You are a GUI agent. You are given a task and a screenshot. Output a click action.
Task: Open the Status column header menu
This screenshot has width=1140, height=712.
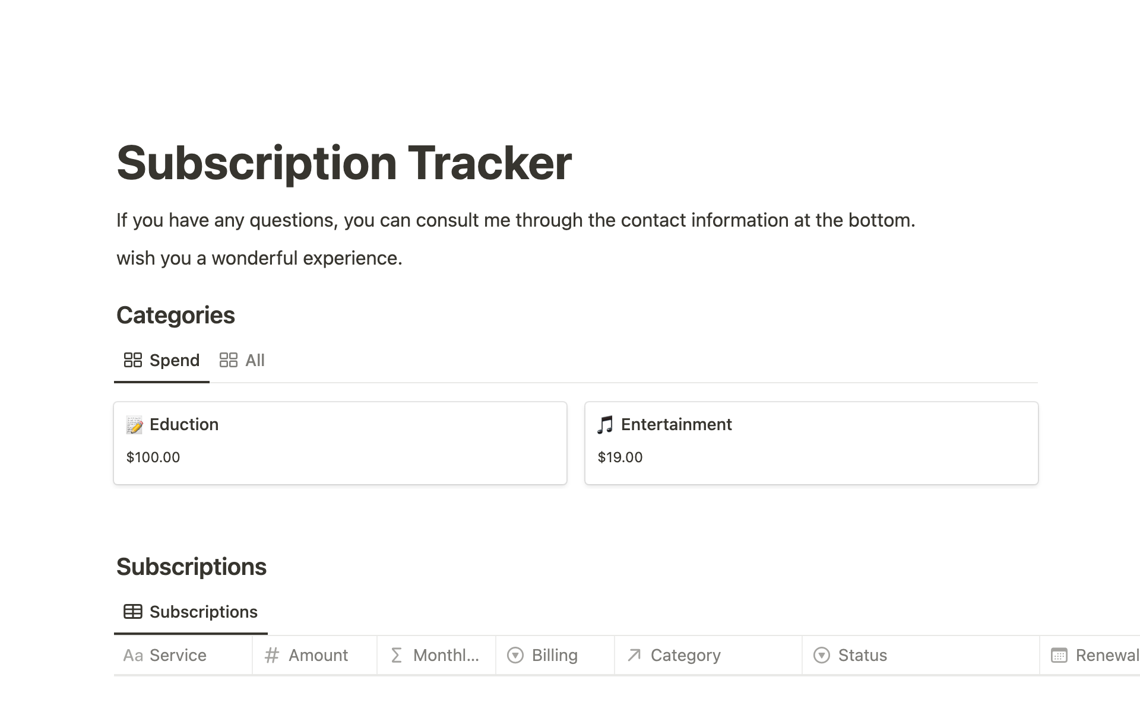point(862,655)
